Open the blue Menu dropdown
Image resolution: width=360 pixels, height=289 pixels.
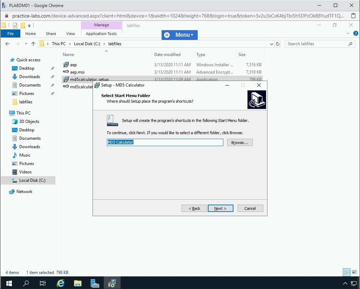[x=179, y=35]
